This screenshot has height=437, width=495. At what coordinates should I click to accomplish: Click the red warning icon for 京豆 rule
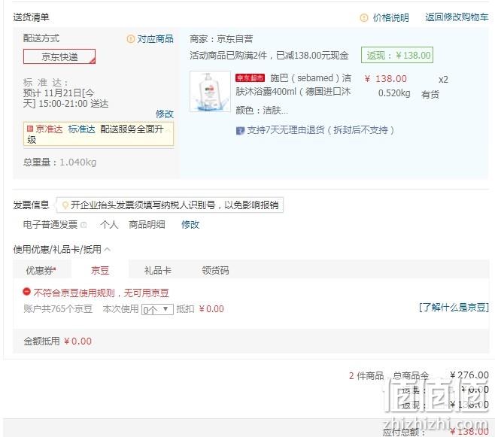tap(26, 292)
